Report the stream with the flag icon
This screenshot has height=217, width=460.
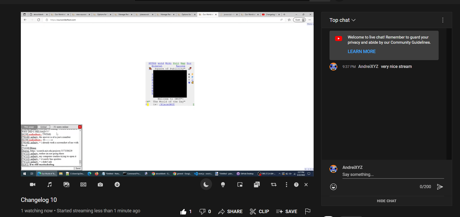tap(308, 212)
